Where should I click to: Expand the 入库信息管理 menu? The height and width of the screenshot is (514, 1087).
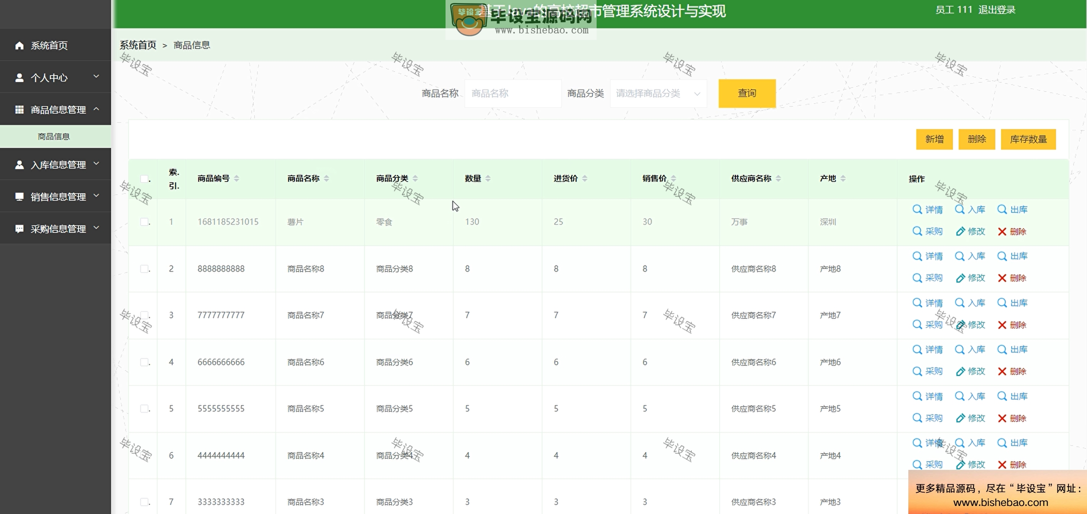point(55,164)
